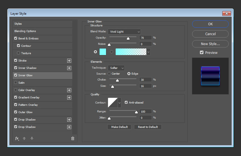Uncheck the Anti-aliased checkbox
The height and width of the screenshot is (156, 241).
click(x=126, y=102)
